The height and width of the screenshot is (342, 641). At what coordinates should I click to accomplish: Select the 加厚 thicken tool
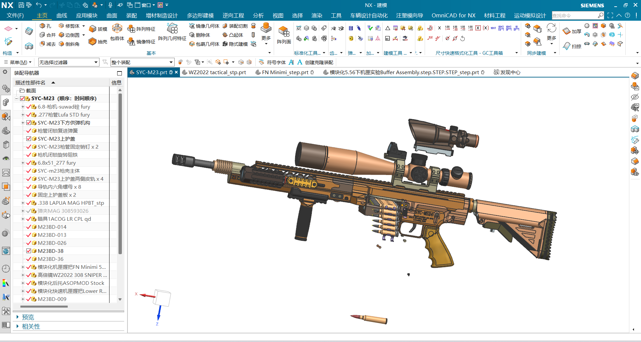[x=572, y=31]
